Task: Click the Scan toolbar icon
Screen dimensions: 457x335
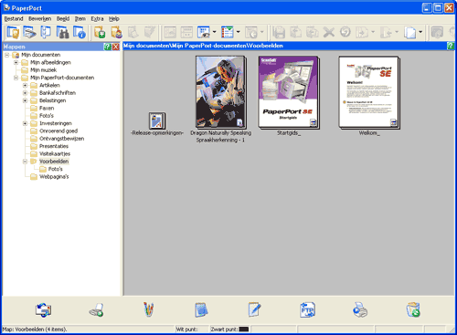Action: (29, 32)
